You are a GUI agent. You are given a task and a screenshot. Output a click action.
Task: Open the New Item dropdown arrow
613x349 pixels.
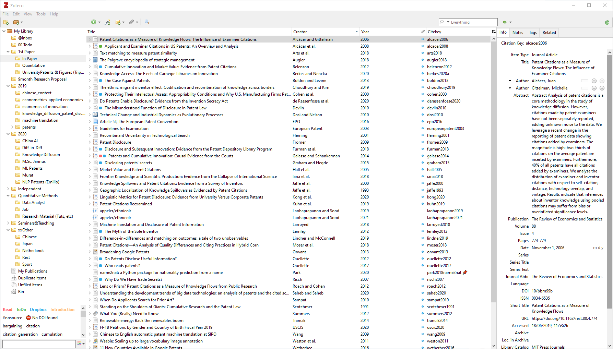(99, 22)
